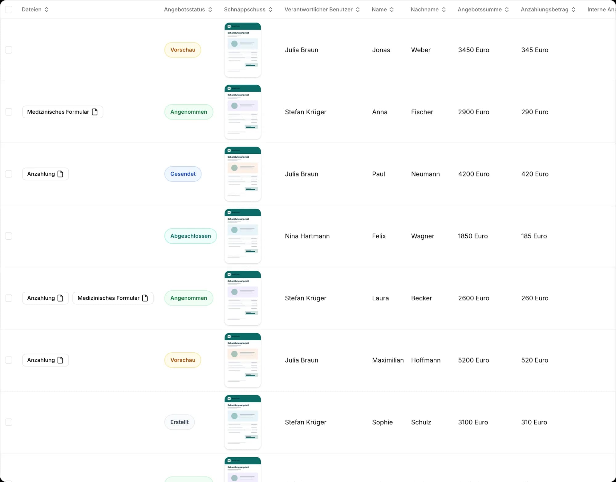Open snapshot thumbnail for Laura Becker
The height and width of the screenshot is (482, 616).
[x=243, y=298]
